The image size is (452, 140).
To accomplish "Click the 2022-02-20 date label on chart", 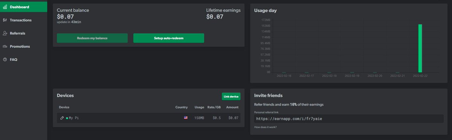I will [x=375, y=75].
